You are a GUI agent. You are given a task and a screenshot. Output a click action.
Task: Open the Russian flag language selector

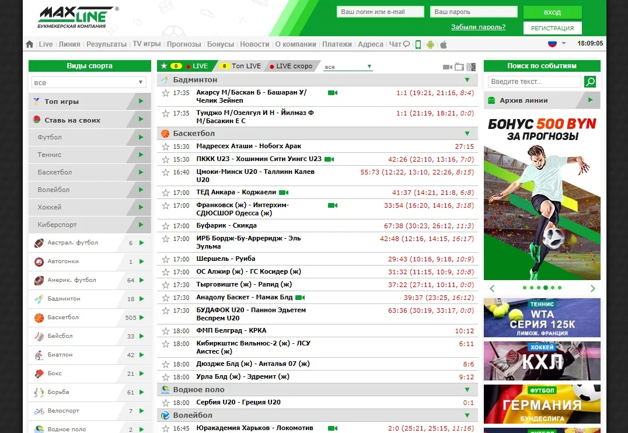click(556, 44)
